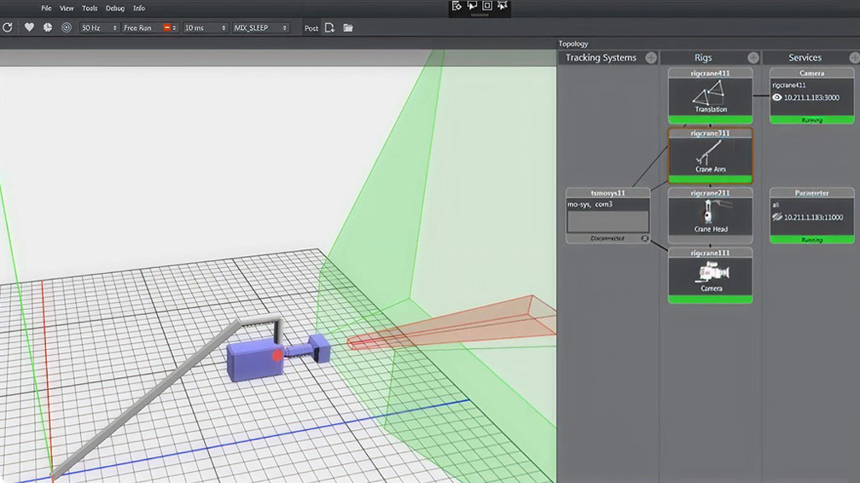Viewport: 860px width, 483px height.
Task: Open the Debug menu
Action: (114, 8)
